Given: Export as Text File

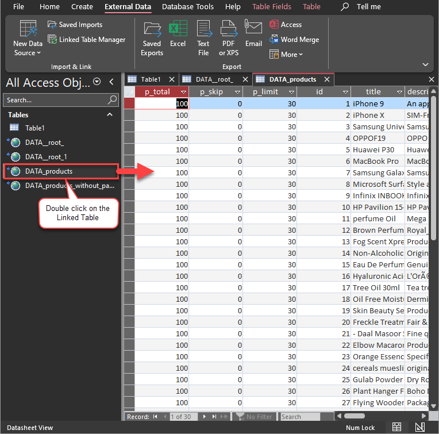Looking at the screenshot, I should click(203, 38).
